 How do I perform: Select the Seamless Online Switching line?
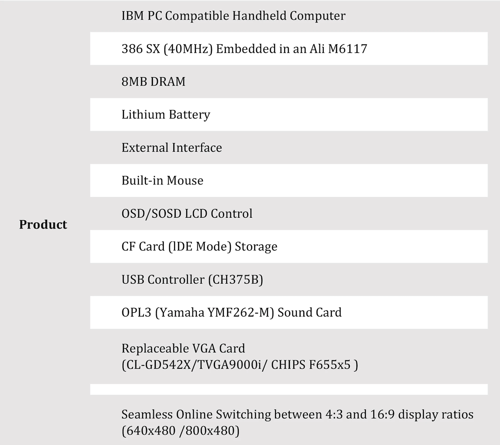point(297,415)
